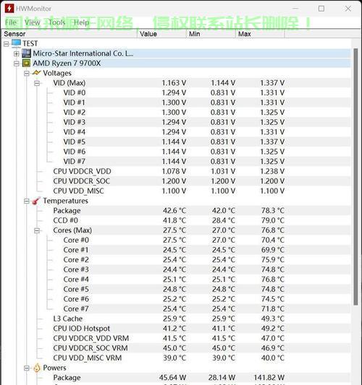Collapse the Voltages section
The height and width of the screenshot is (385, 362).
(x=27, y=73)
